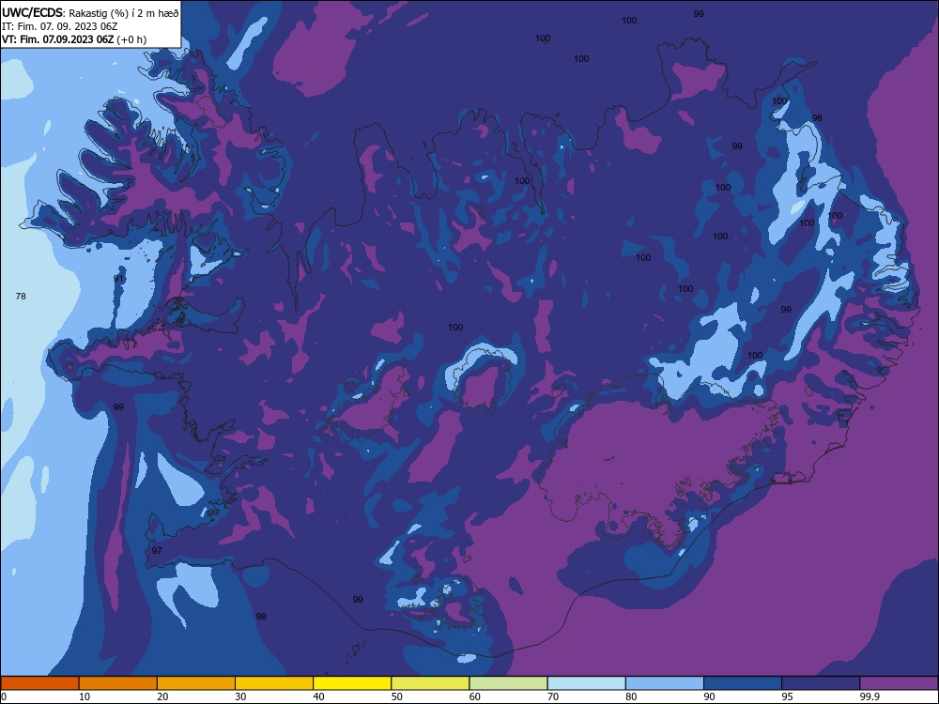This screenshot has height=704, width=939.
Task: Click the legend scale label '40'
Action: pos(318,696)
